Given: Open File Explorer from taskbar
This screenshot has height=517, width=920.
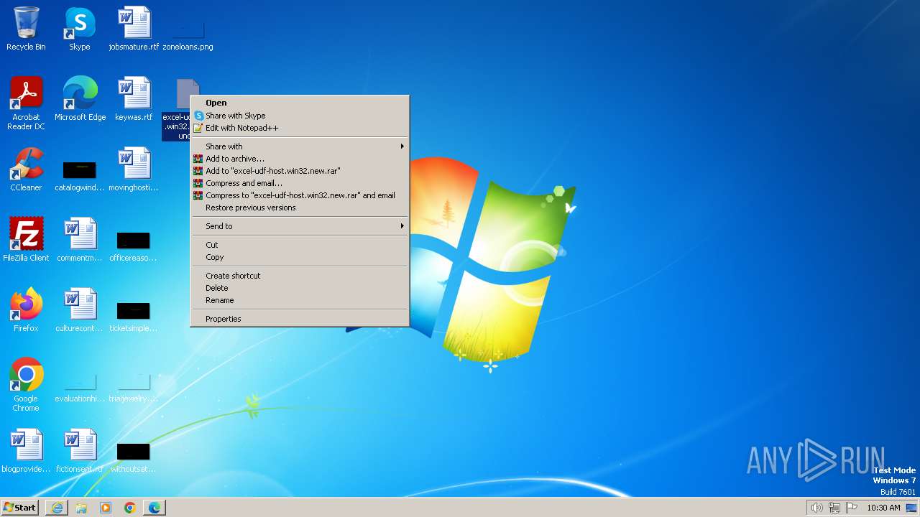Looking at the screenshot, I should point(81,508).
